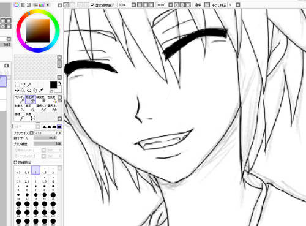
Task: Select the hand pan tool
Action: point(35,91)
